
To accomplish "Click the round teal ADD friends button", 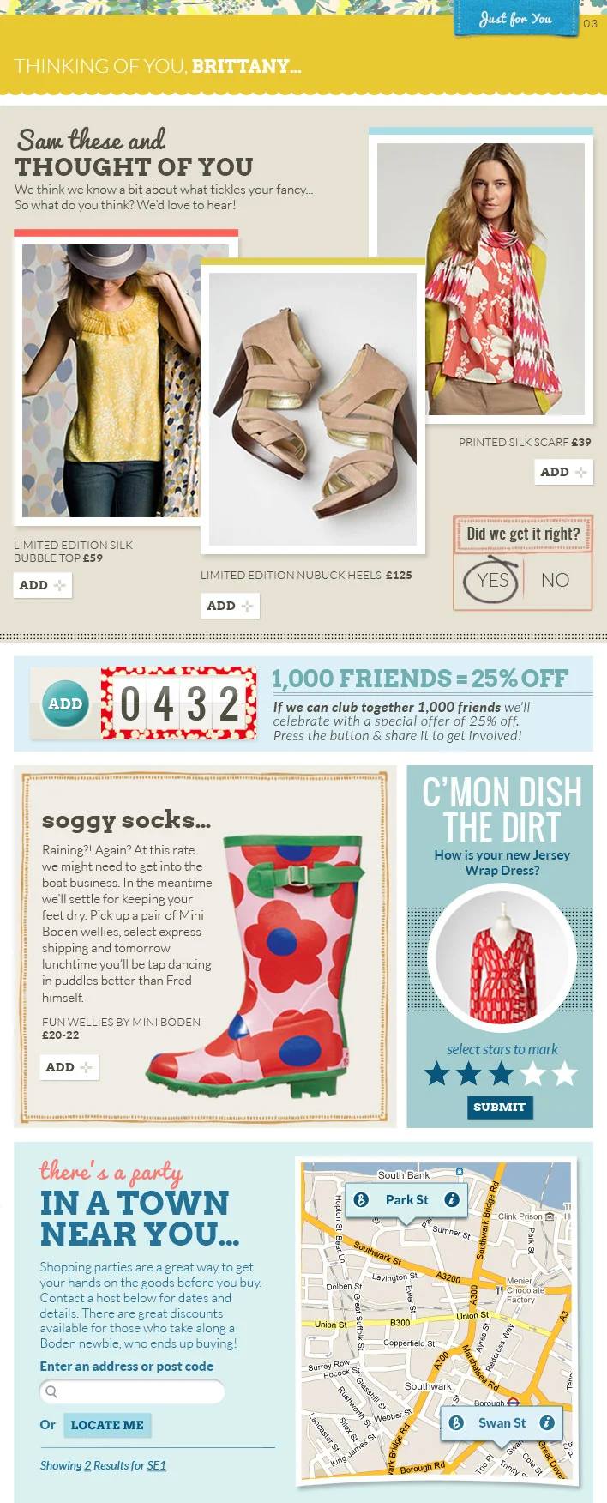I will point(65,703).
